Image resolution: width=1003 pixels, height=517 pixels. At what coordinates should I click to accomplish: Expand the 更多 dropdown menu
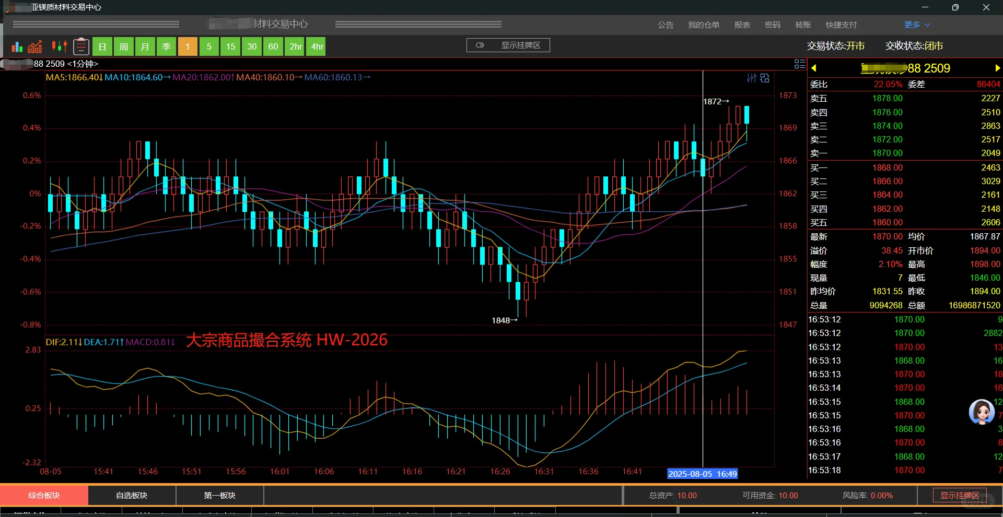(917, 25)
